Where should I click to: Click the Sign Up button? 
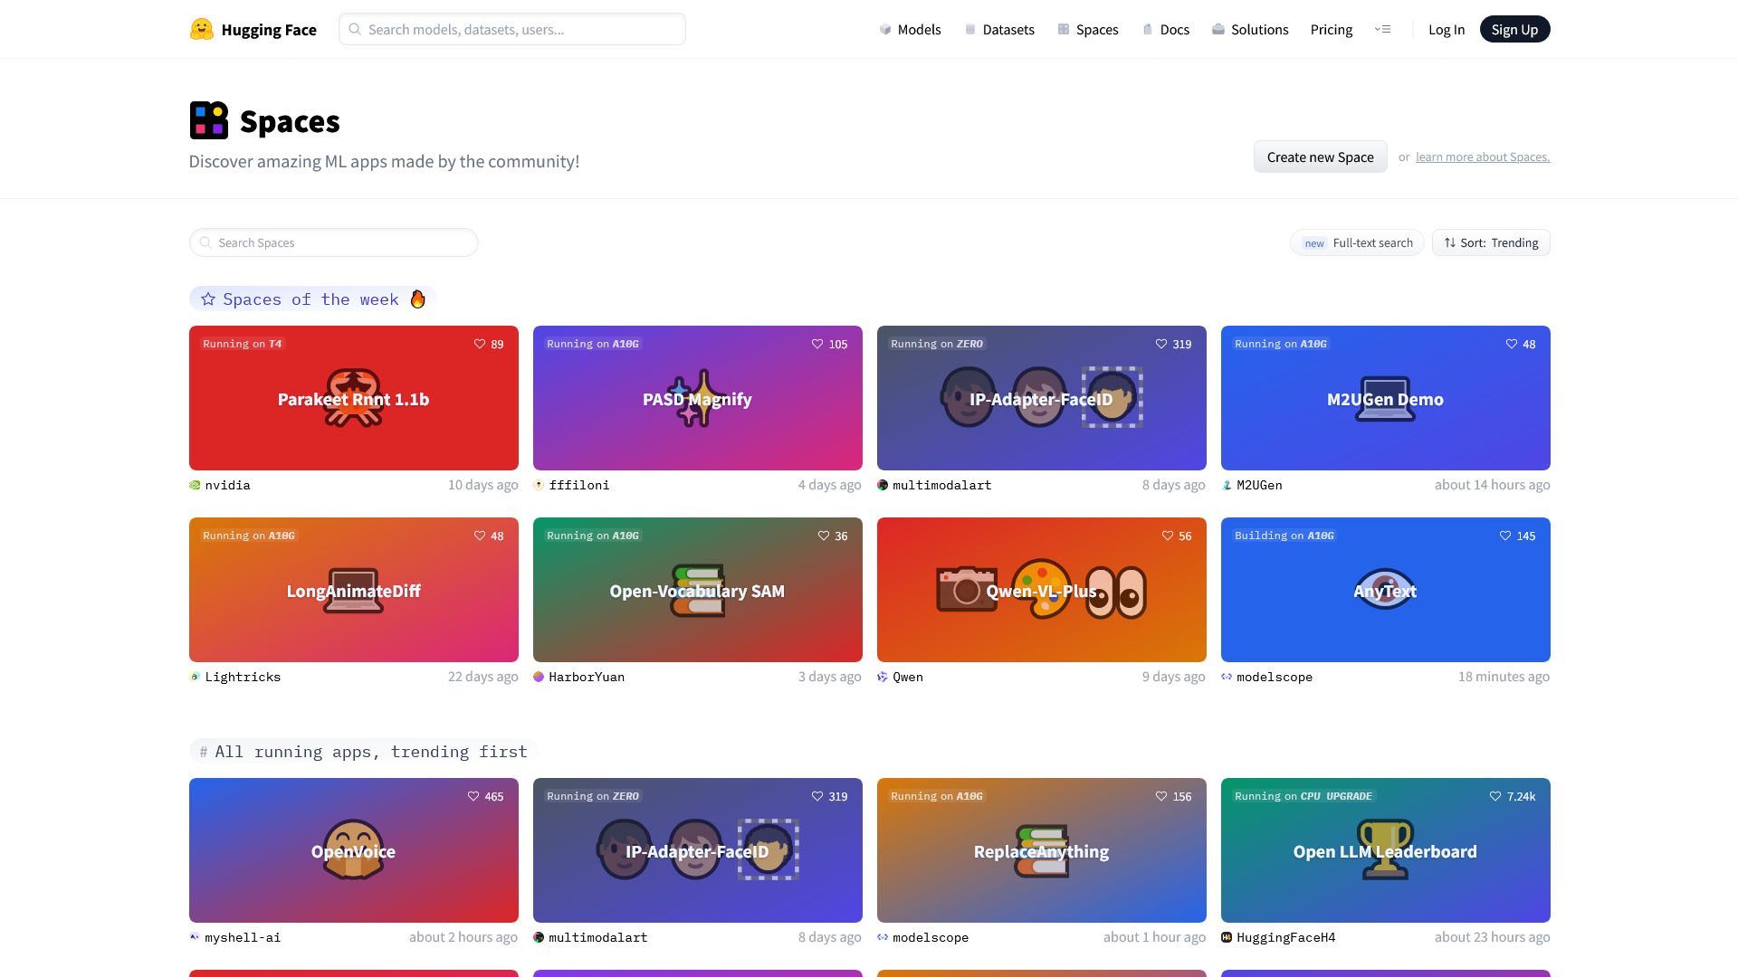tap(1514, 29)
